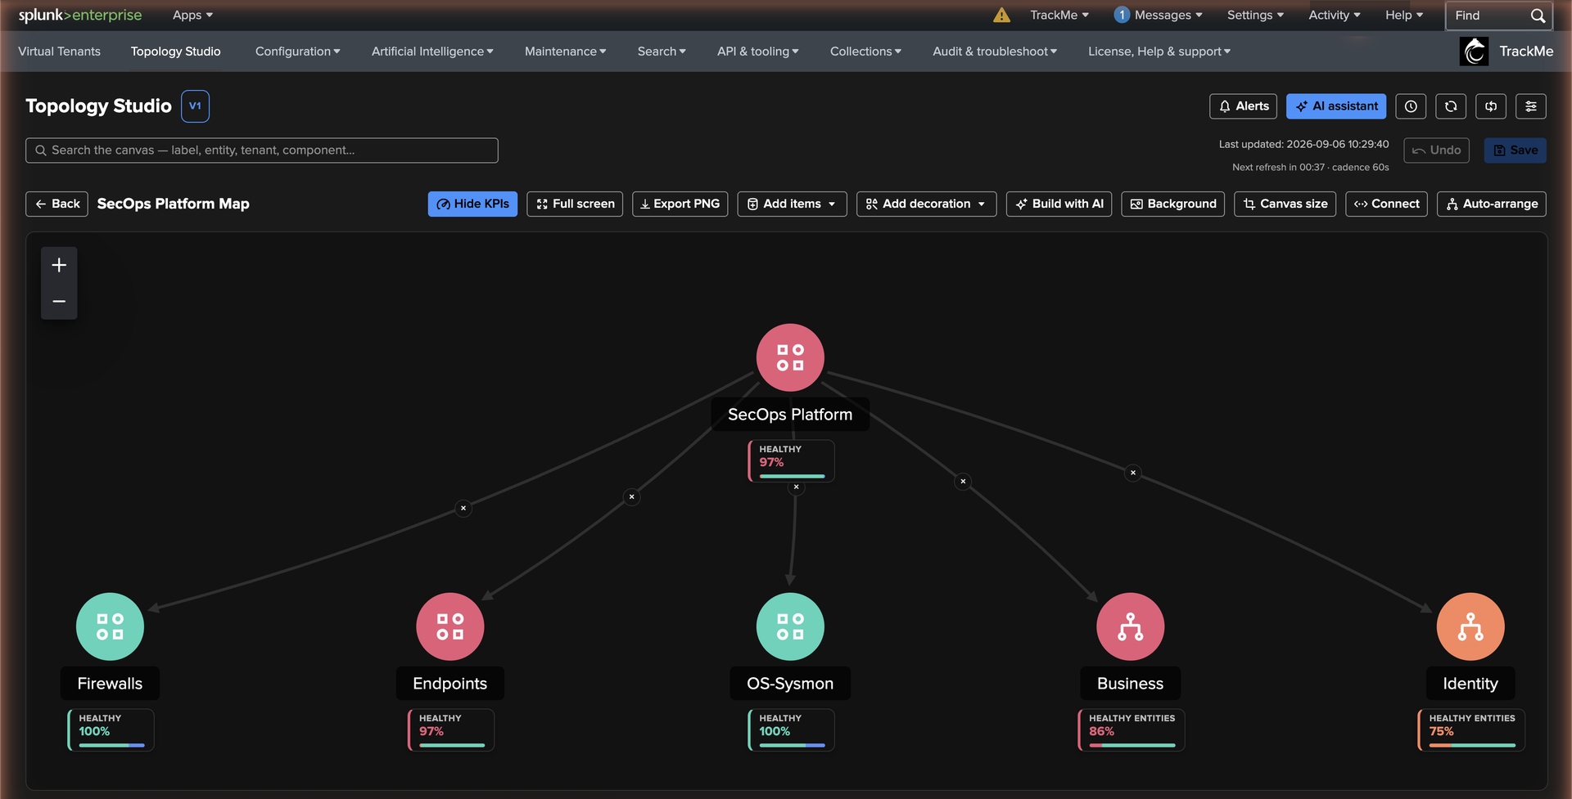Click the SecOps Platform node icon
This screenshot has height=799, width=1572.
pos(790,357)
